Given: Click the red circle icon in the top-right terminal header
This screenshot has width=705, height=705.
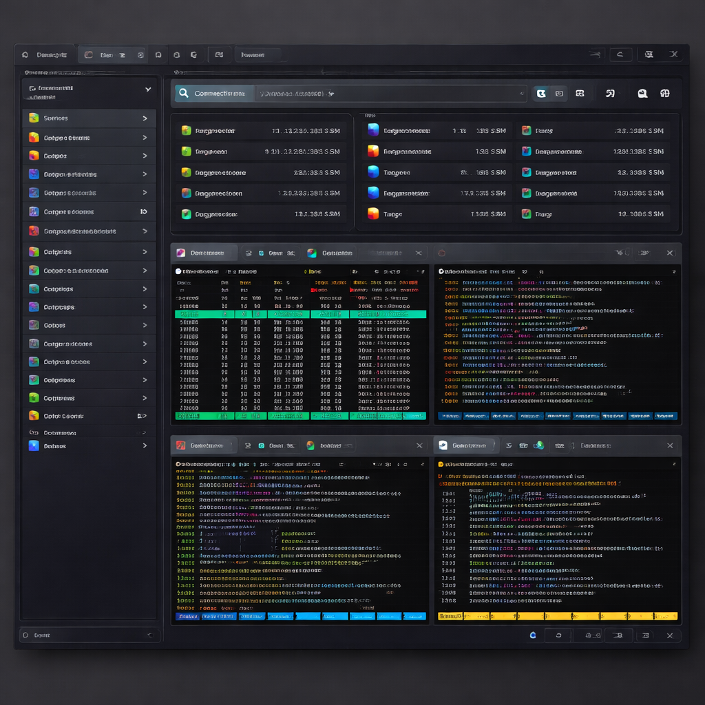Looking at the screenshot, I should [442, 253].
